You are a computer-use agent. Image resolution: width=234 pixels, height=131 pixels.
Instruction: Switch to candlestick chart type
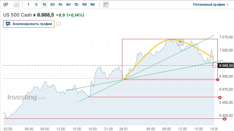(7, 5)
